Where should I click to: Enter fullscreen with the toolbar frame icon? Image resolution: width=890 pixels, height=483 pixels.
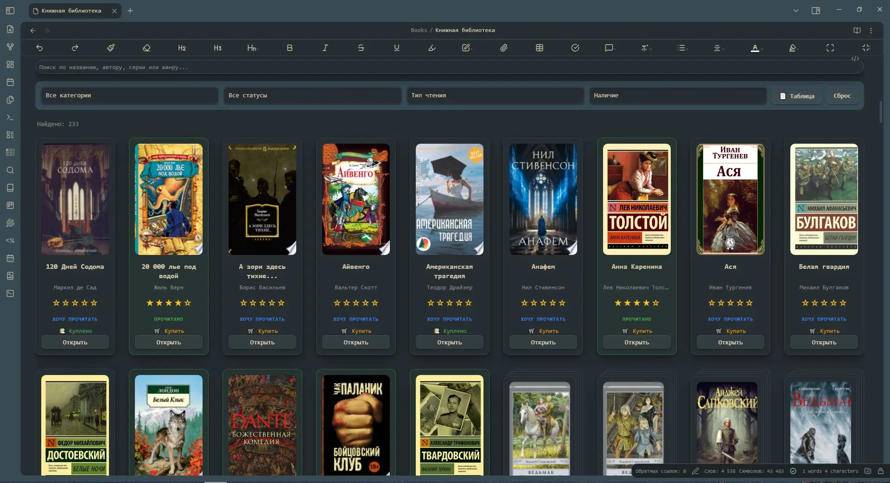point(830,48)
